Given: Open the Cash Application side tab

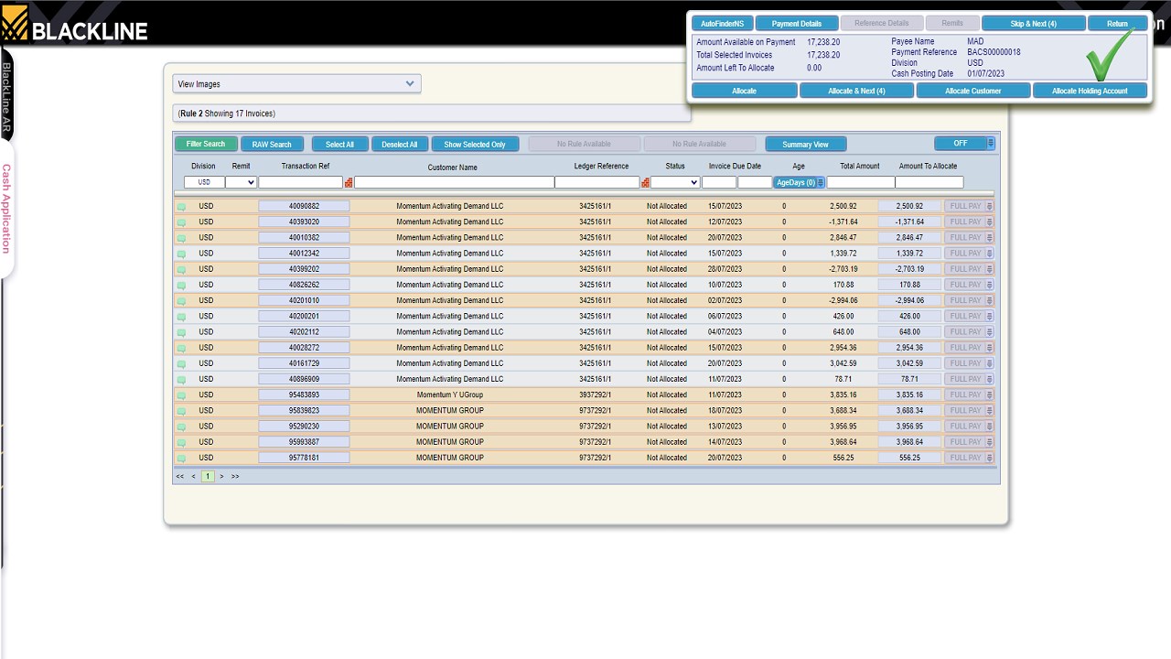Looking at the screenshot, I should (6, 209).
